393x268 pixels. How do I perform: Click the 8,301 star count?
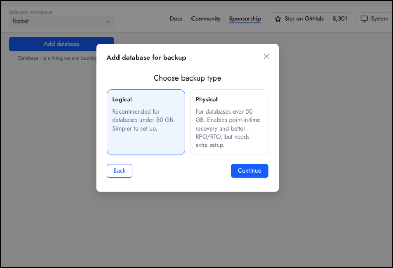(340, 19)
